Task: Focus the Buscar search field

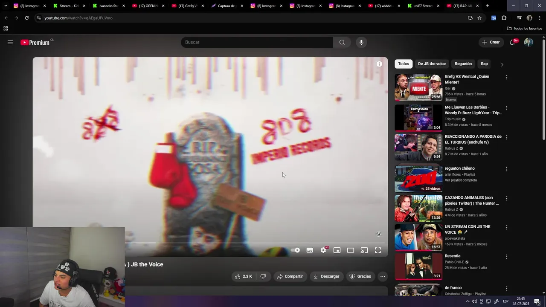Action: [257, 42]
